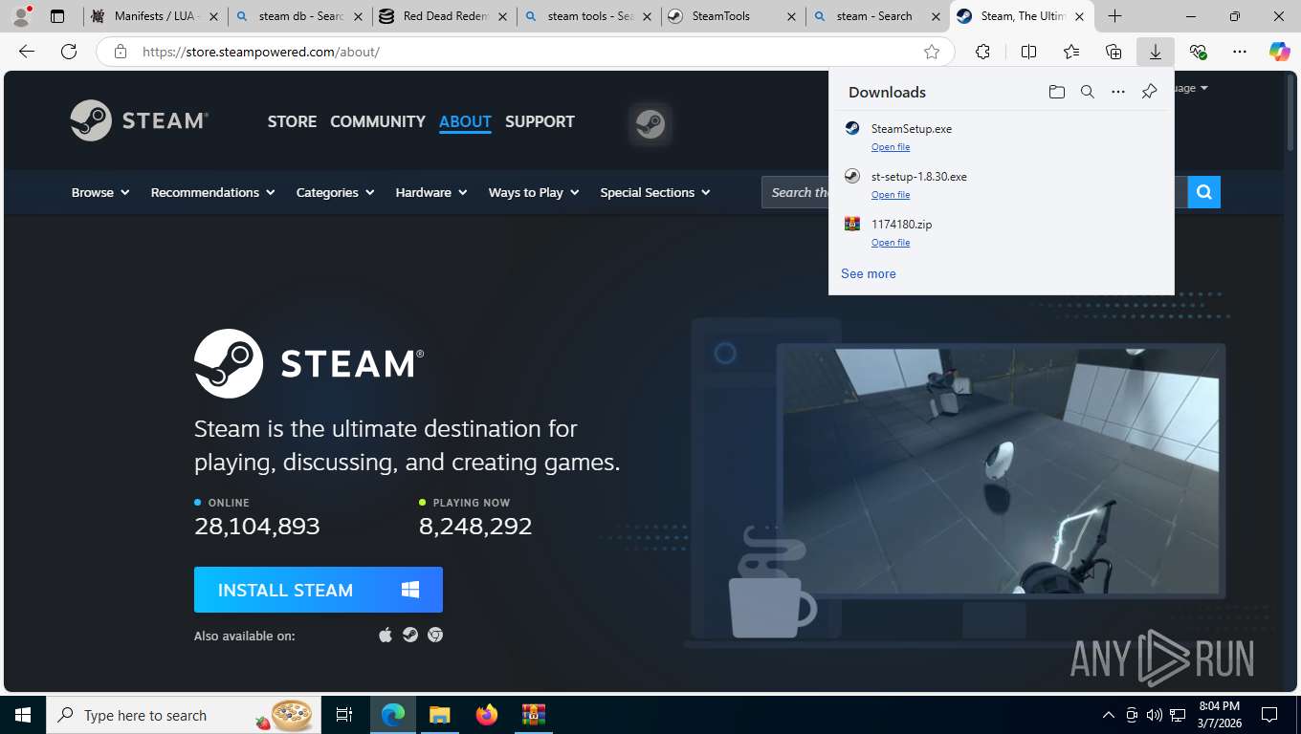Expand the Categories dropdown
The height and width of the screenshot is (734, 1301).
pos(335,192)
